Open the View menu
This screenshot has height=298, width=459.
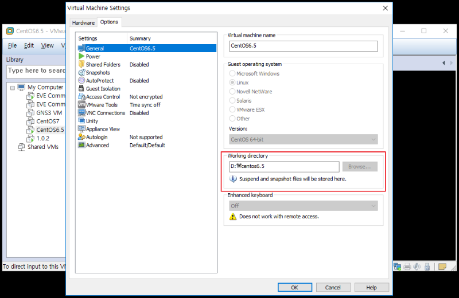pyautogui.click(x=47, y=45)
